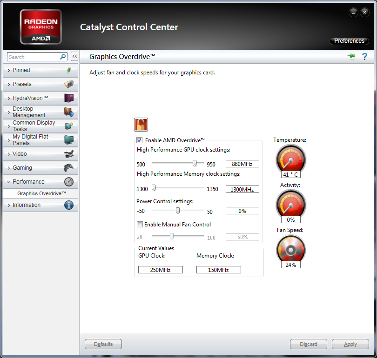This screenshot has width=377, height=358.
Task: Click the Gaming controller icon
Action: (69, 167)
